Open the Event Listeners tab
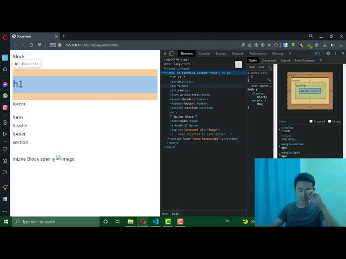Screen dimensions: 346x259 click(x=305, y=60)
